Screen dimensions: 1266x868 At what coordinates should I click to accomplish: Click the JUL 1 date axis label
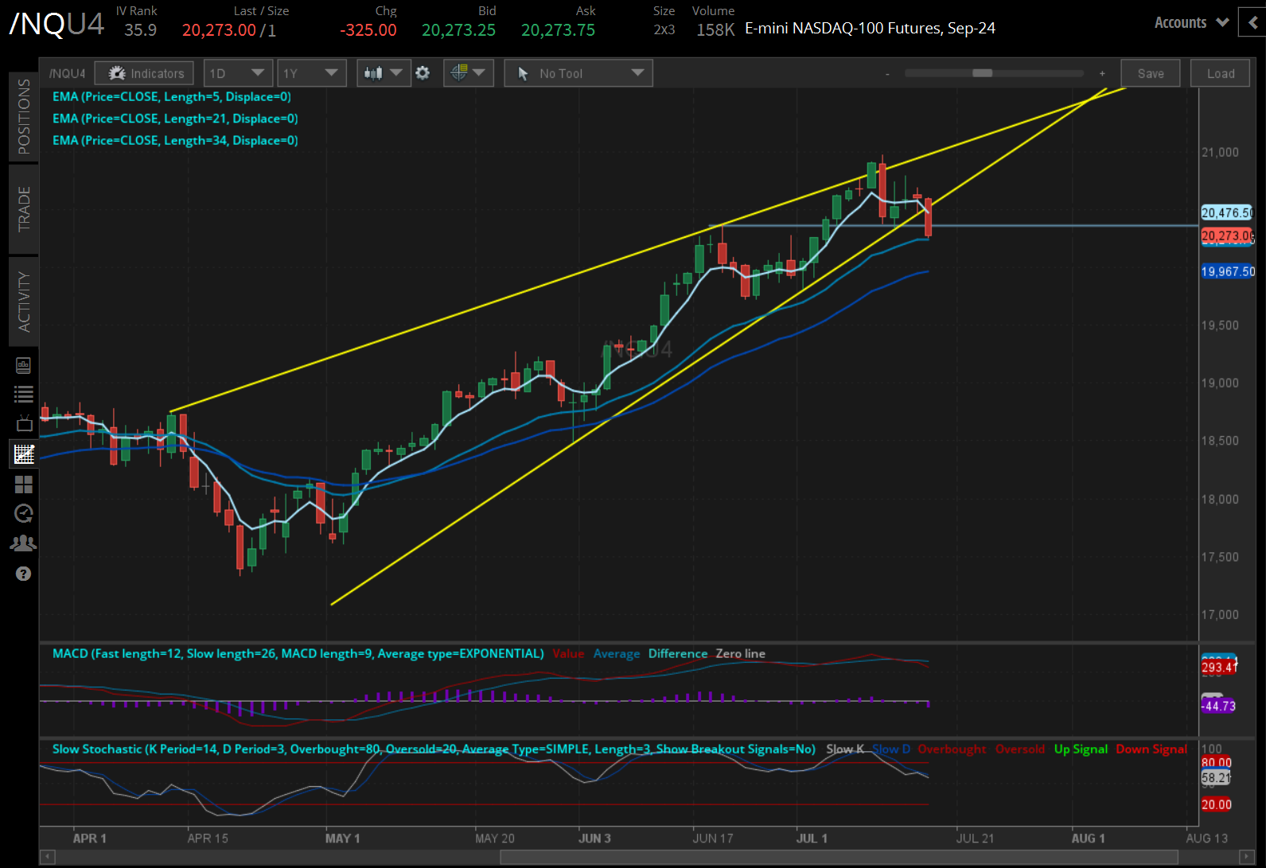pyautogui.click(x=812, y=839)
